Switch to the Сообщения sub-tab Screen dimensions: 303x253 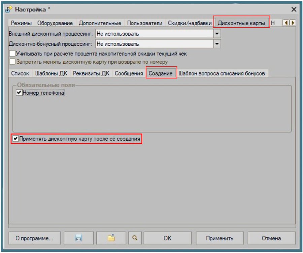pos(129,73)
